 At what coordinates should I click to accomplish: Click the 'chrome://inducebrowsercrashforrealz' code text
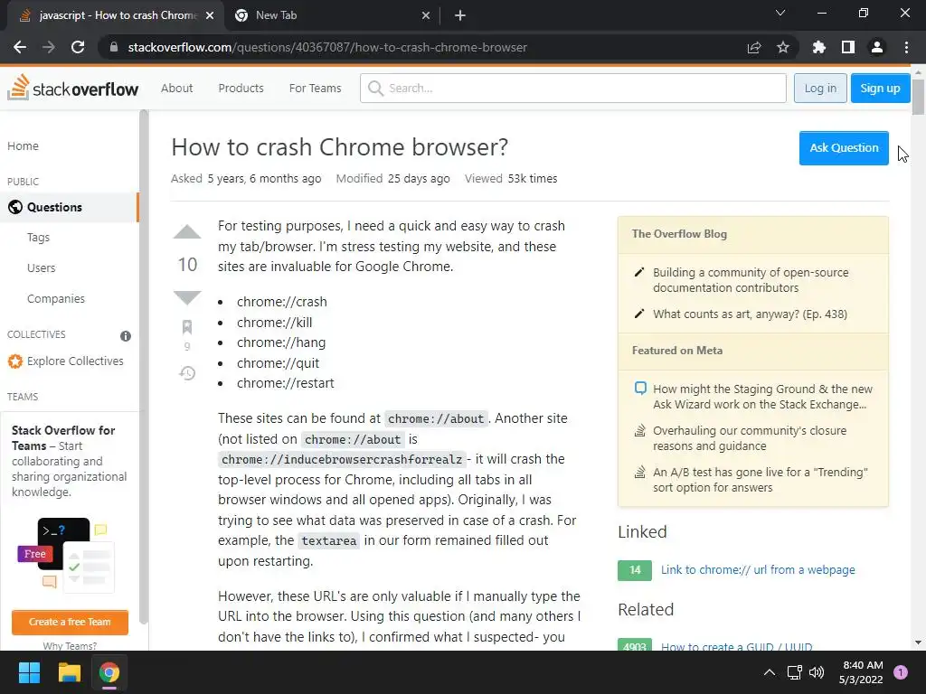(x=341, y=459)
